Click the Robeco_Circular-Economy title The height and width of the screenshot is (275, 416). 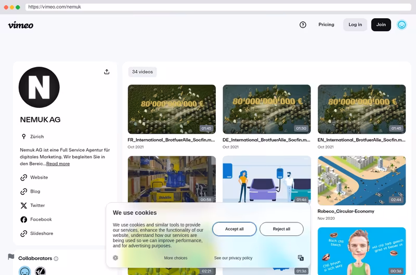[346, 211]
